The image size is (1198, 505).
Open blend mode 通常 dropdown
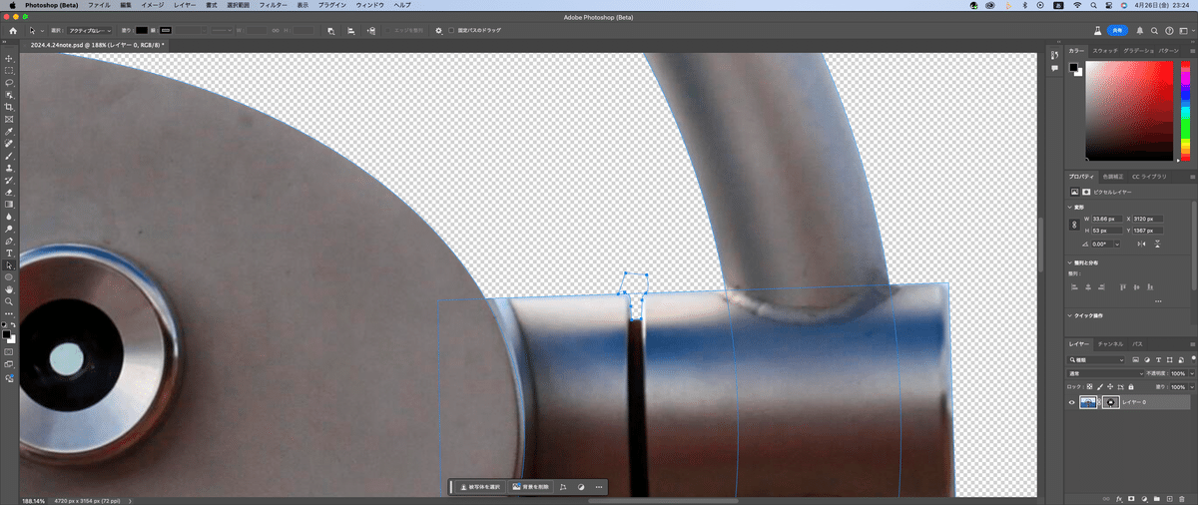pyautogui.click(x=1105, y=373)
